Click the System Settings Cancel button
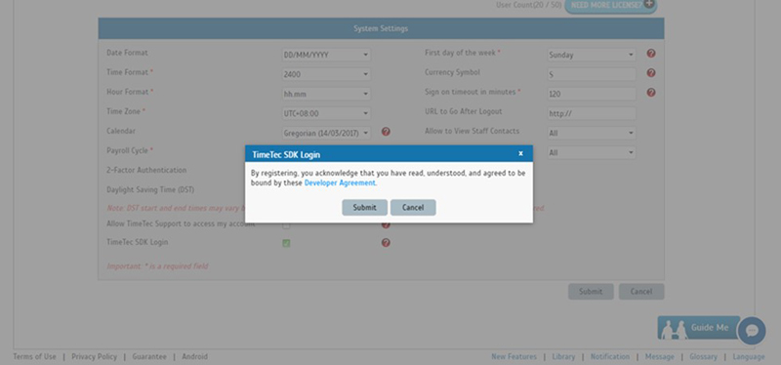The image size is (781, 365). coord(641,291)
